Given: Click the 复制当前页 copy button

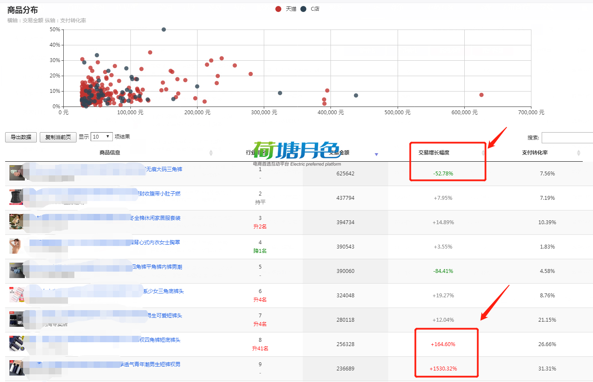Looking at the screenshot, I should 58,137.
